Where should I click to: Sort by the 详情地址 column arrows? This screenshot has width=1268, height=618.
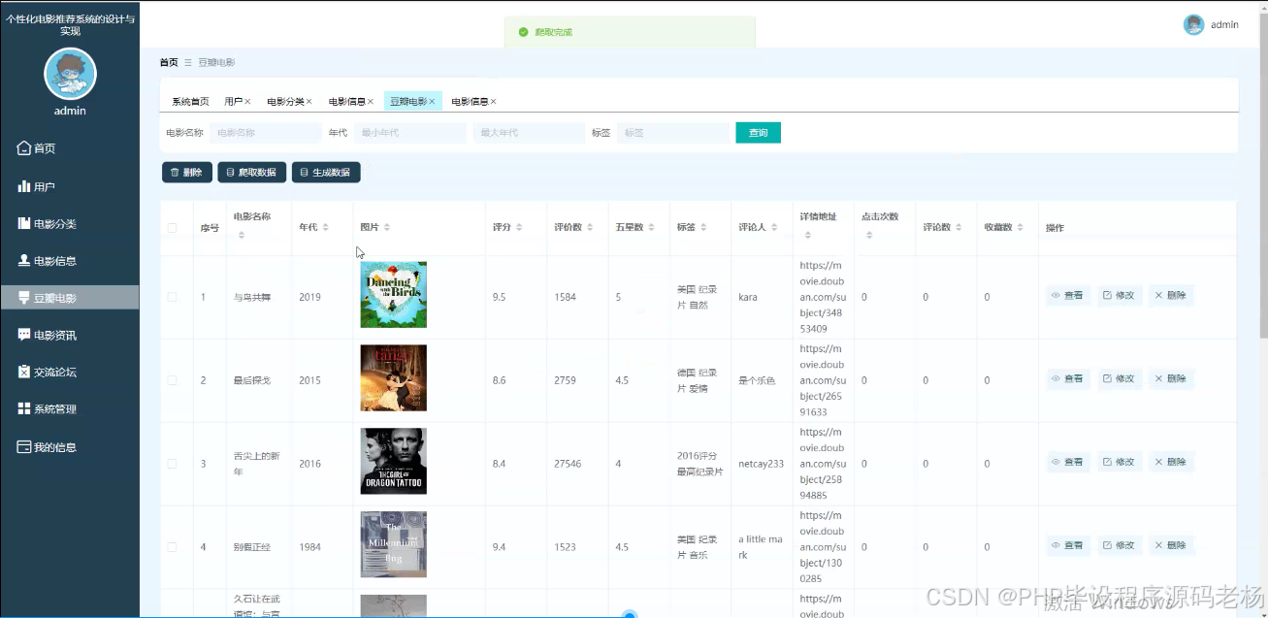808,236
